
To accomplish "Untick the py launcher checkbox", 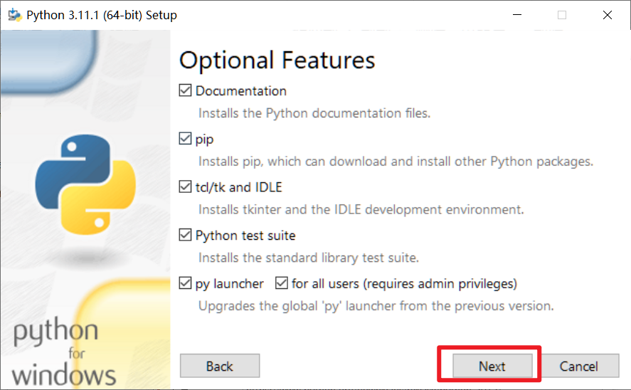I will click(185, 283).
